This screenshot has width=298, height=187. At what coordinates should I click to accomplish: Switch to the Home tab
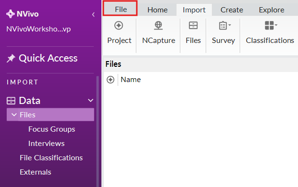(x=157, y=10)
